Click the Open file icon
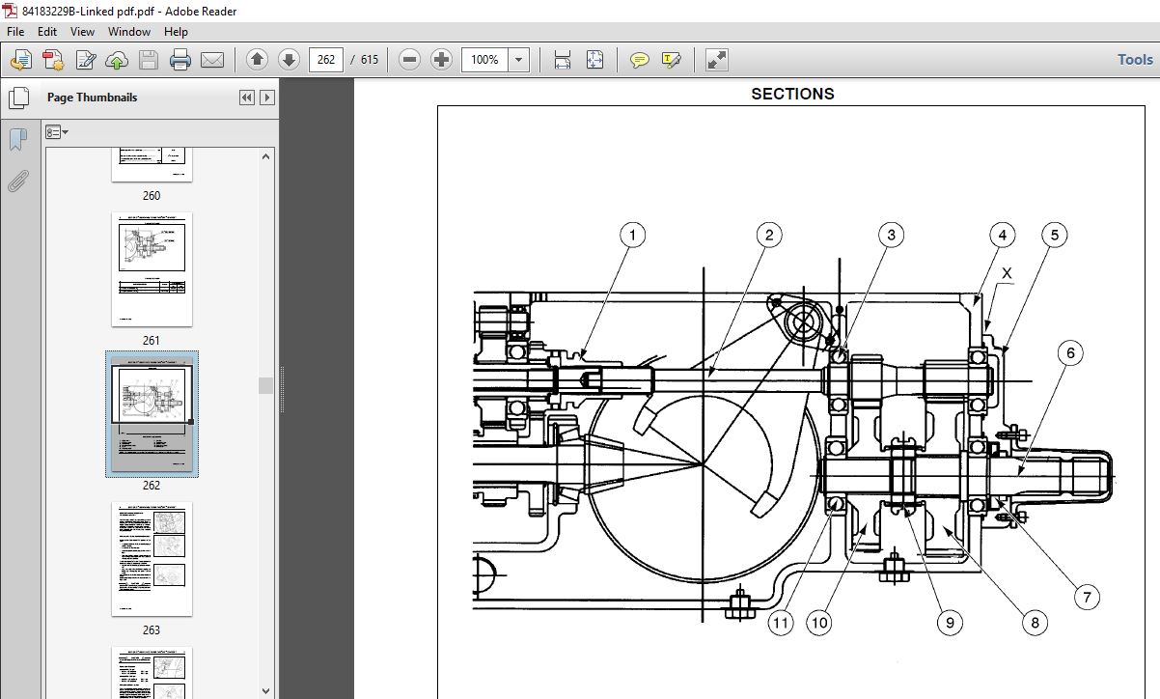 (20, 60)
